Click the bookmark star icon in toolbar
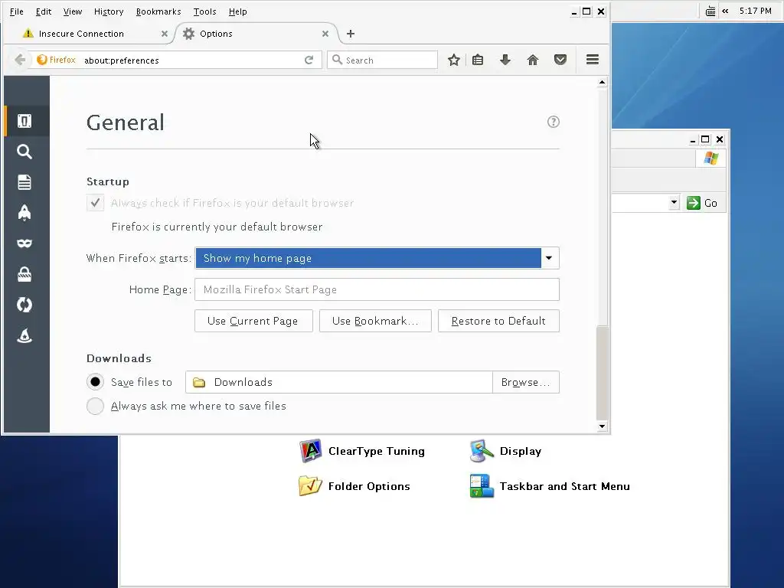This screenshot has height=588, width=784. [453, 60]
